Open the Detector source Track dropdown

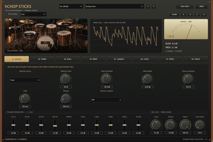25,80
